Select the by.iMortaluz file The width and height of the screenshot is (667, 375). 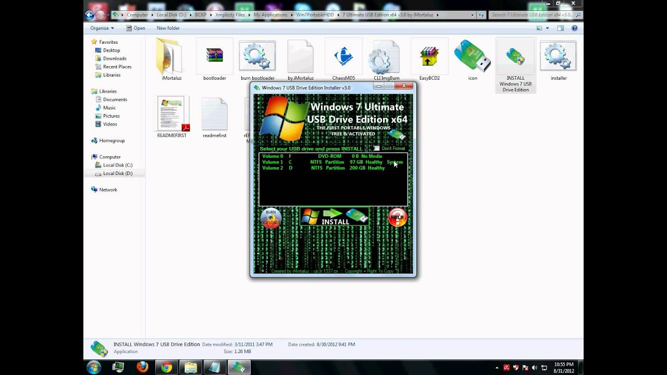click(x=300, y=58)
